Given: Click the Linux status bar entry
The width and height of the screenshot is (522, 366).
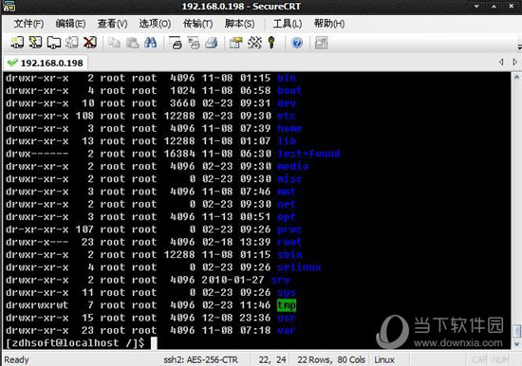Looking at the screenshot, I should tap(384, 359).
